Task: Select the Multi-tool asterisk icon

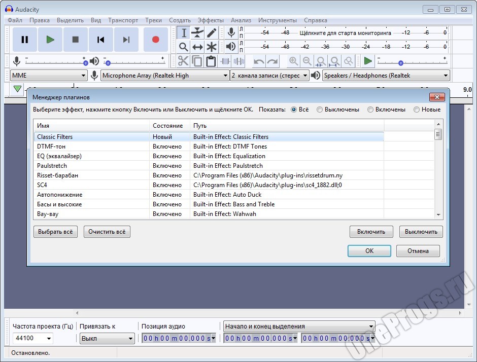Action: (212, 47)
